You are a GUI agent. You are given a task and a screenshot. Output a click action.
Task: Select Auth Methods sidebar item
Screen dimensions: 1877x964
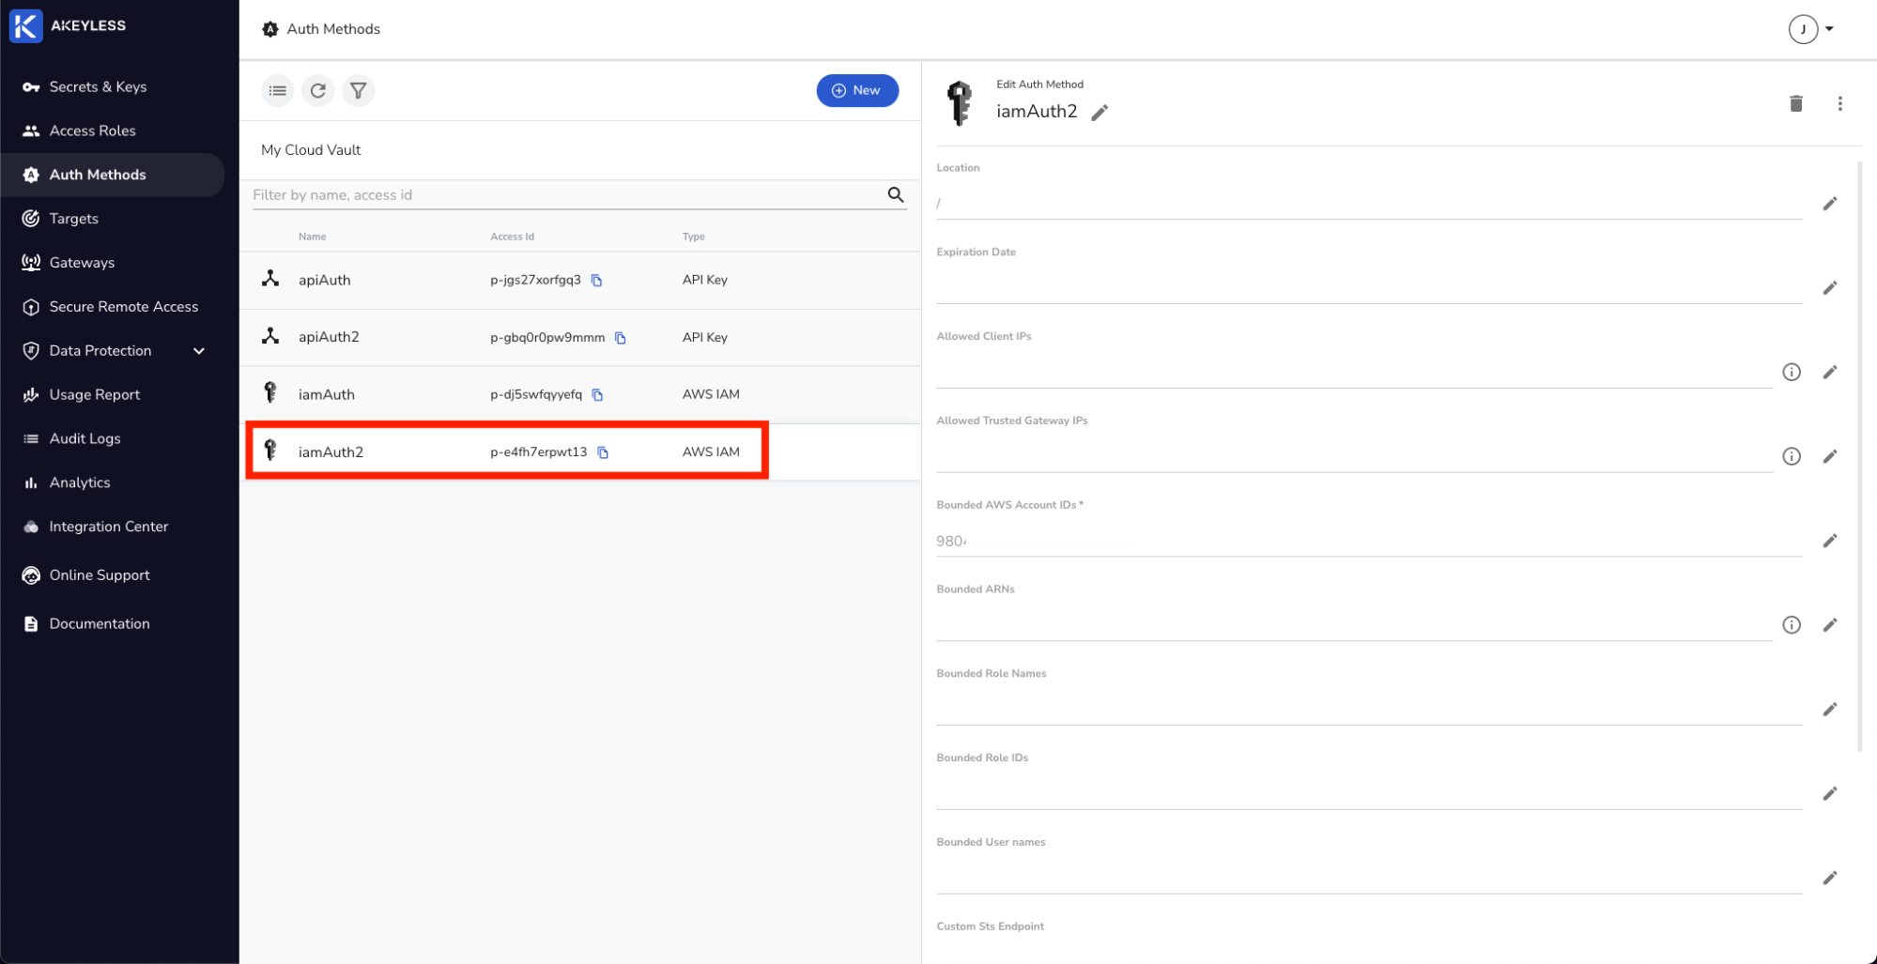(113, 175)
